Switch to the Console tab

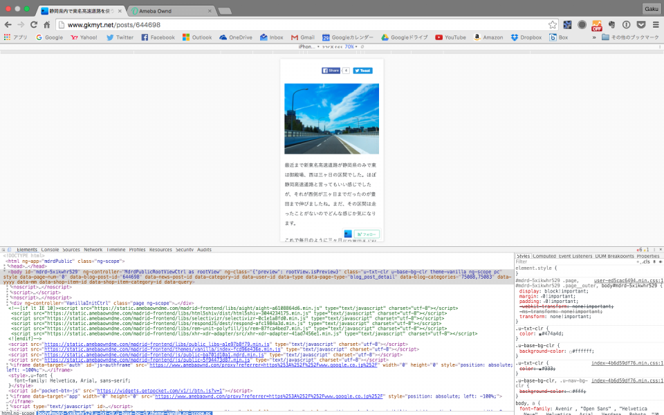50,250
